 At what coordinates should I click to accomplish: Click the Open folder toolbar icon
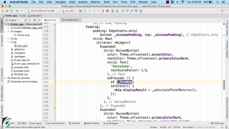pyautogui.click(x=3, y=11)
